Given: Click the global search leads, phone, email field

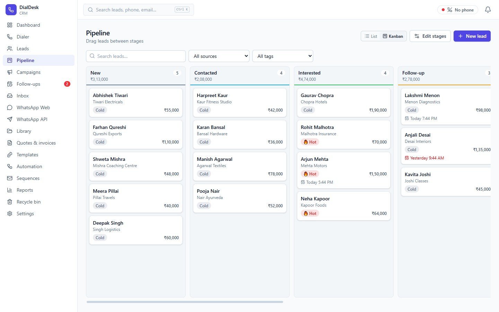Looking at the screenshot, I should click(x=139, y=10).
